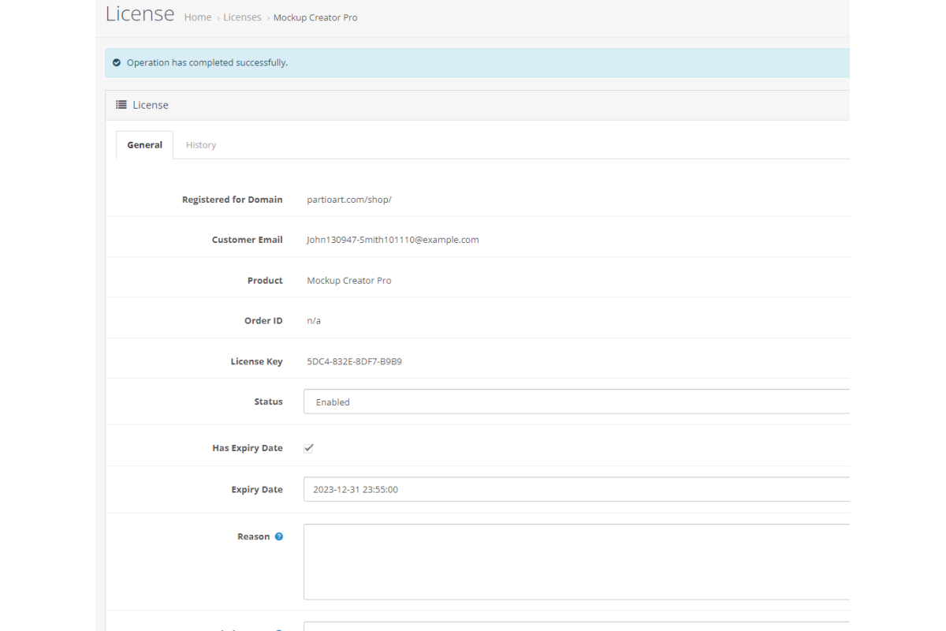Viewport: 946px width, 631px height.
Task: Click the success checkmark icon in the alert
Action: (117, 62)
